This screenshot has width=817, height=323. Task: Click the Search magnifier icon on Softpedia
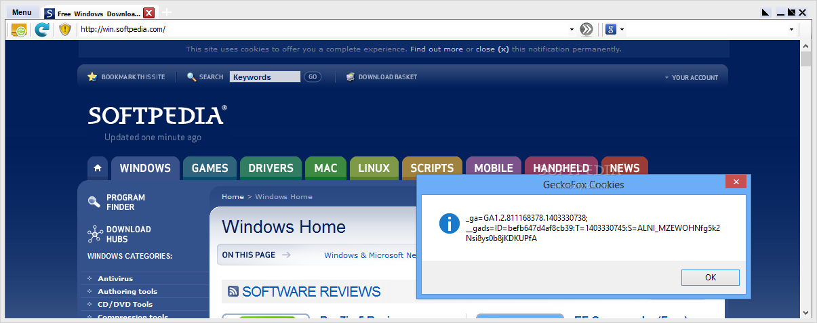click(x=192, y=77)
